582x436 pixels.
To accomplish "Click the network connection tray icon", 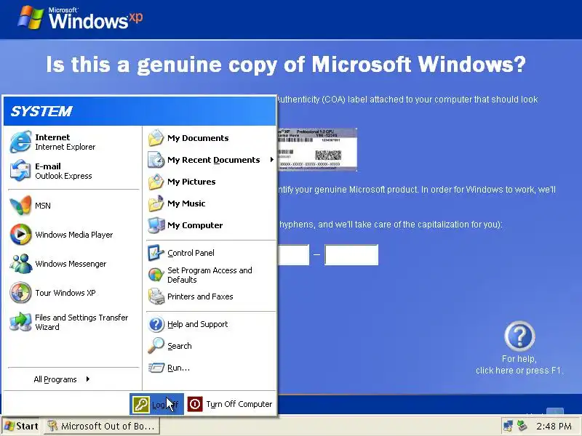I will click(508, 426).
